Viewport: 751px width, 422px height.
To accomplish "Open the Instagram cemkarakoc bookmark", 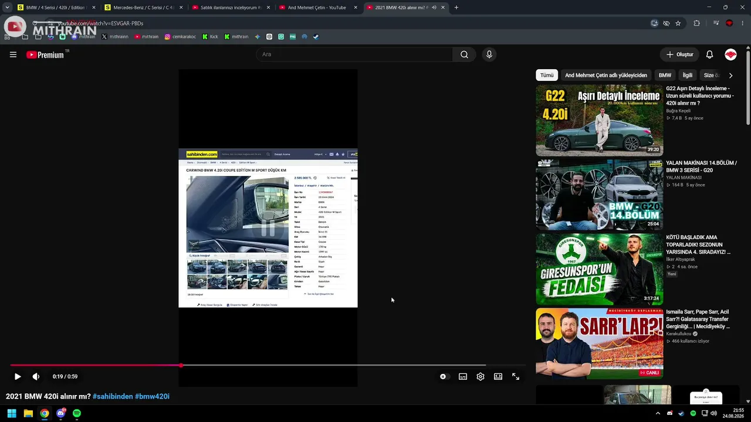I will pyautogui.click(x=180, y=36).
